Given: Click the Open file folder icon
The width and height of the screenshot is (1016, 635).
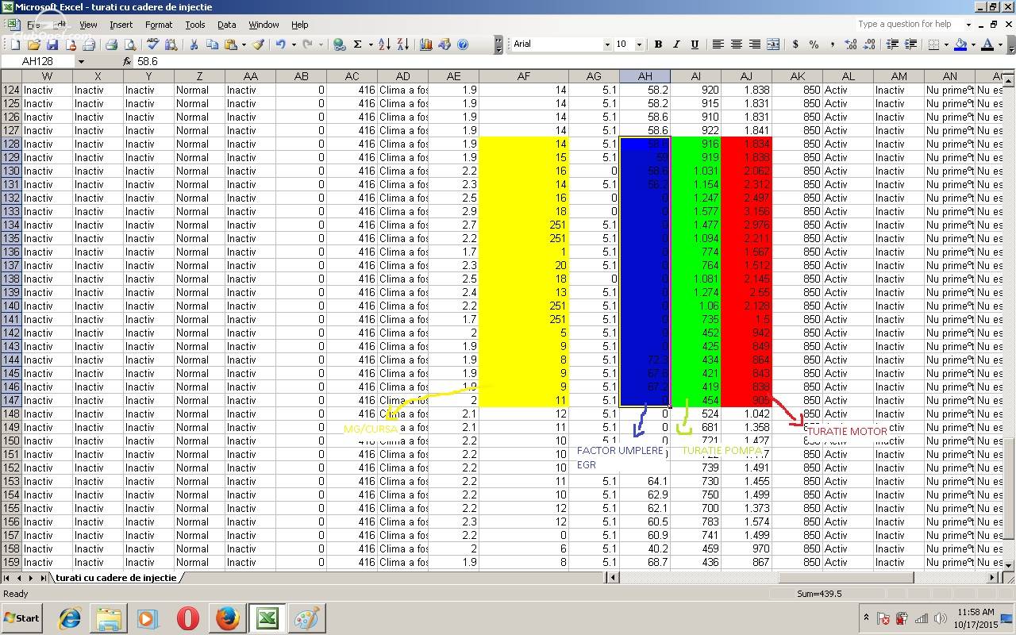Looking at the screenshot, I should [34, 44].
